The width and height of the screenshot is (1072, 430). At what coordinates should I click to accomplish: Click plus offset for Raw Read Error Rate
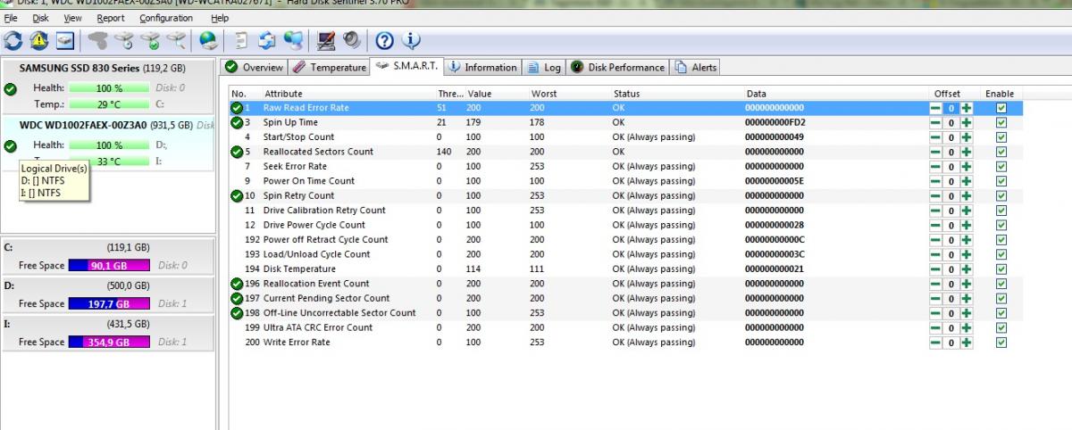(x=967, y=108)
